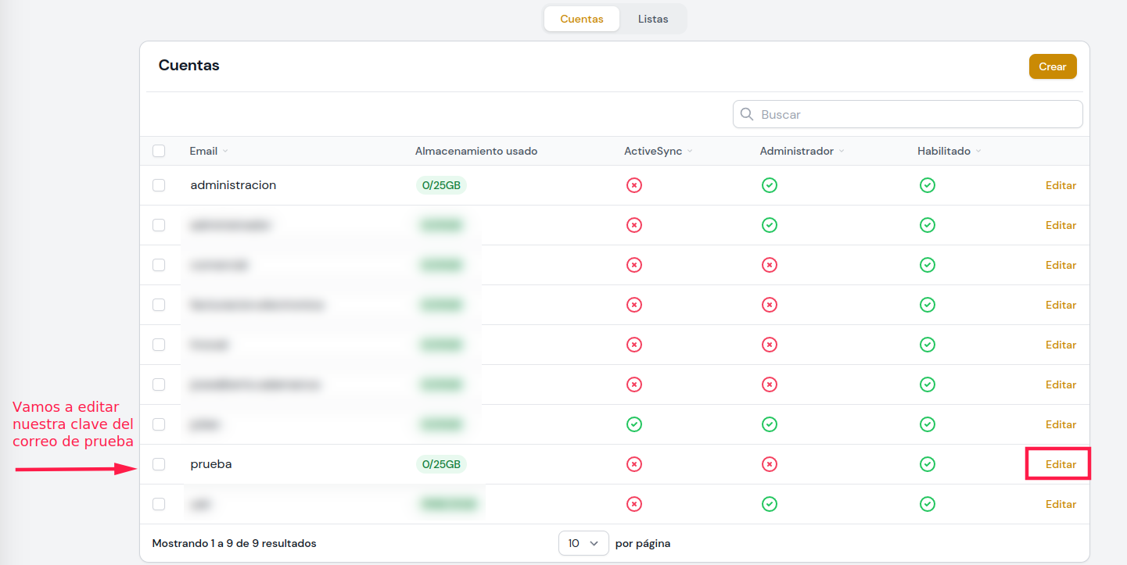
Task: Click Habilitado green check for administracion
Action: click(x=928, y=185)
